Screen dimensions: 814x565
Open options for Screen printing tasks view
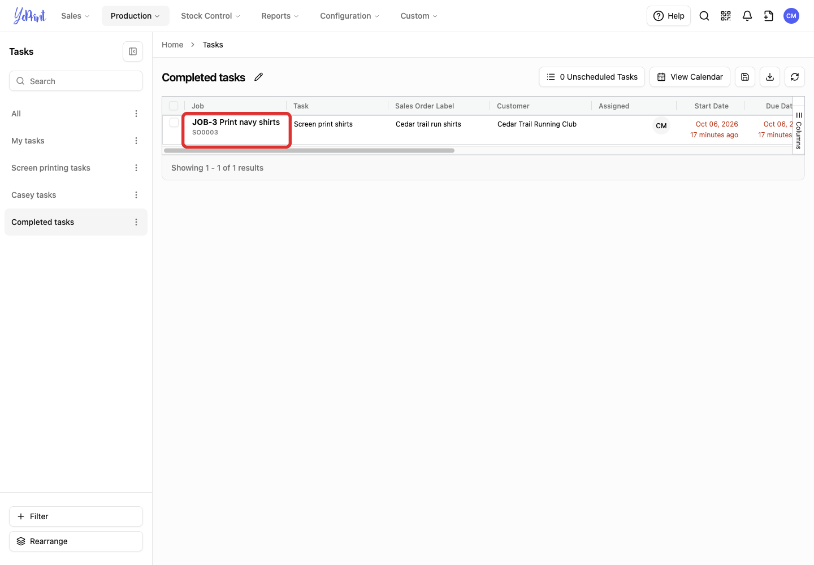[136, 168]
